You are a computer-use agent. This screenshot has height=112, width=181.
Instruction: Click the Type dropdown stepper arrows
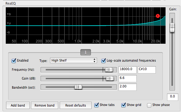tap(94, 60)
